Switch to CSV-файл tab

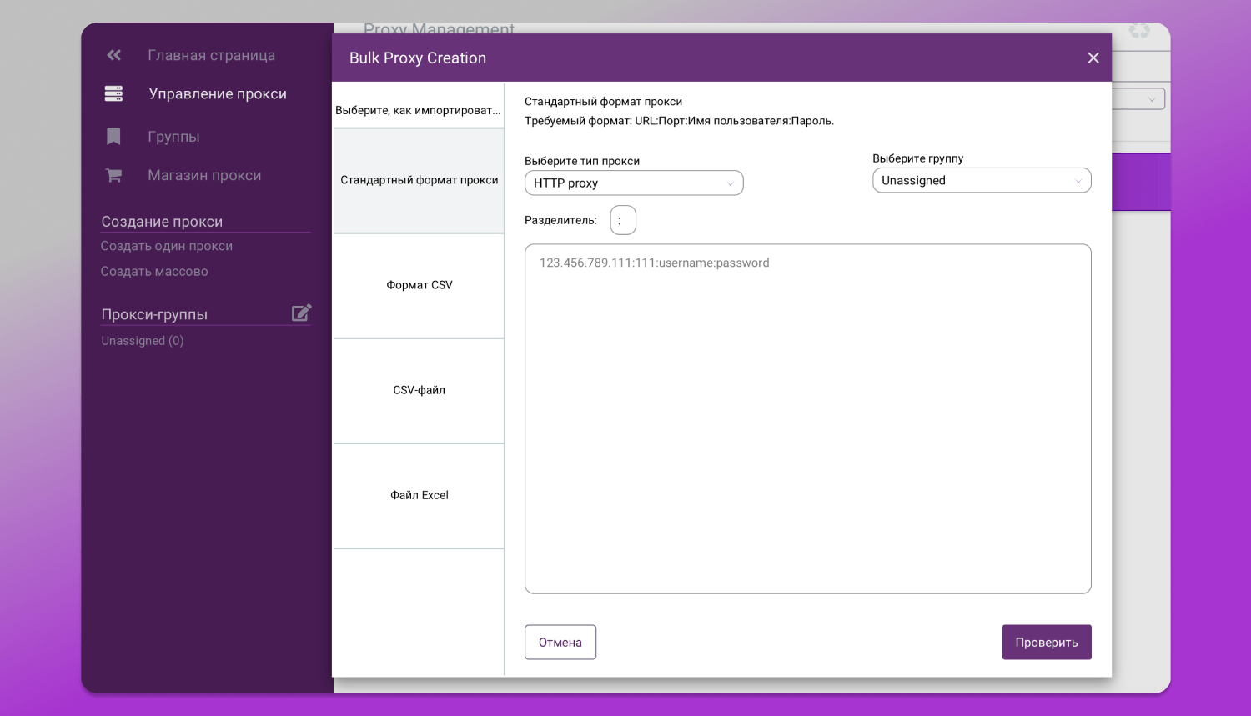click(419, 390)
